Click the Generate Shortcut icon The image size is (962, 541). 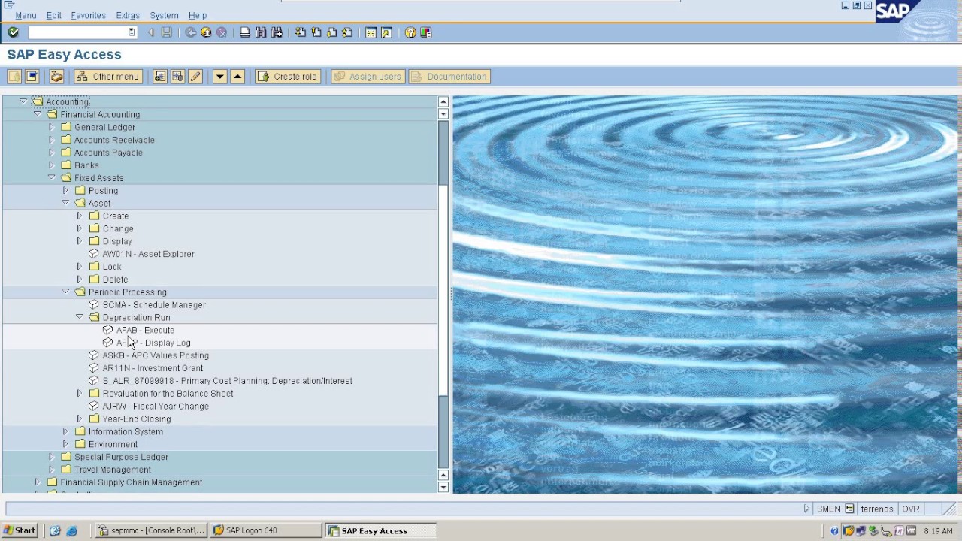tap(386, 32)
